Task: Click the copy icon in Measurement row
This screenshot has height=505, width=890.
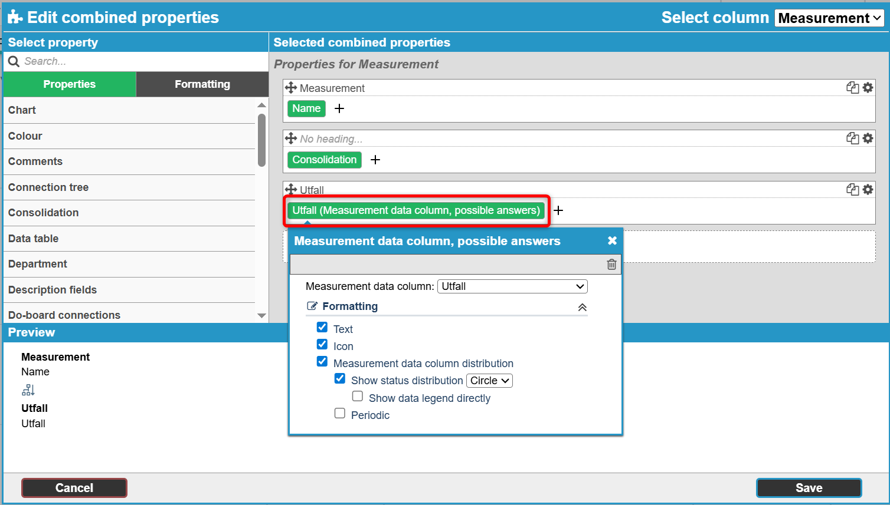Action: [852, 87]
